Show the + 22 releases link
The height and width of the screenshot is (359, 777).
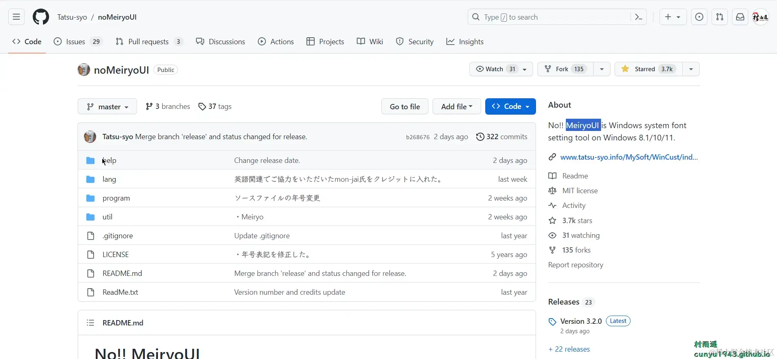click(x=569, y=349)
